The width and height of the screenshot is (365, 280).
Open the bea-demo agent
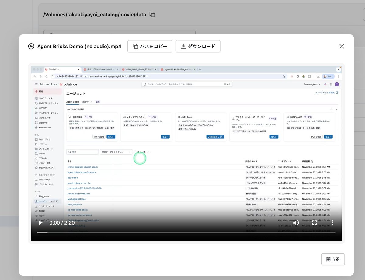tap(72, 178)
